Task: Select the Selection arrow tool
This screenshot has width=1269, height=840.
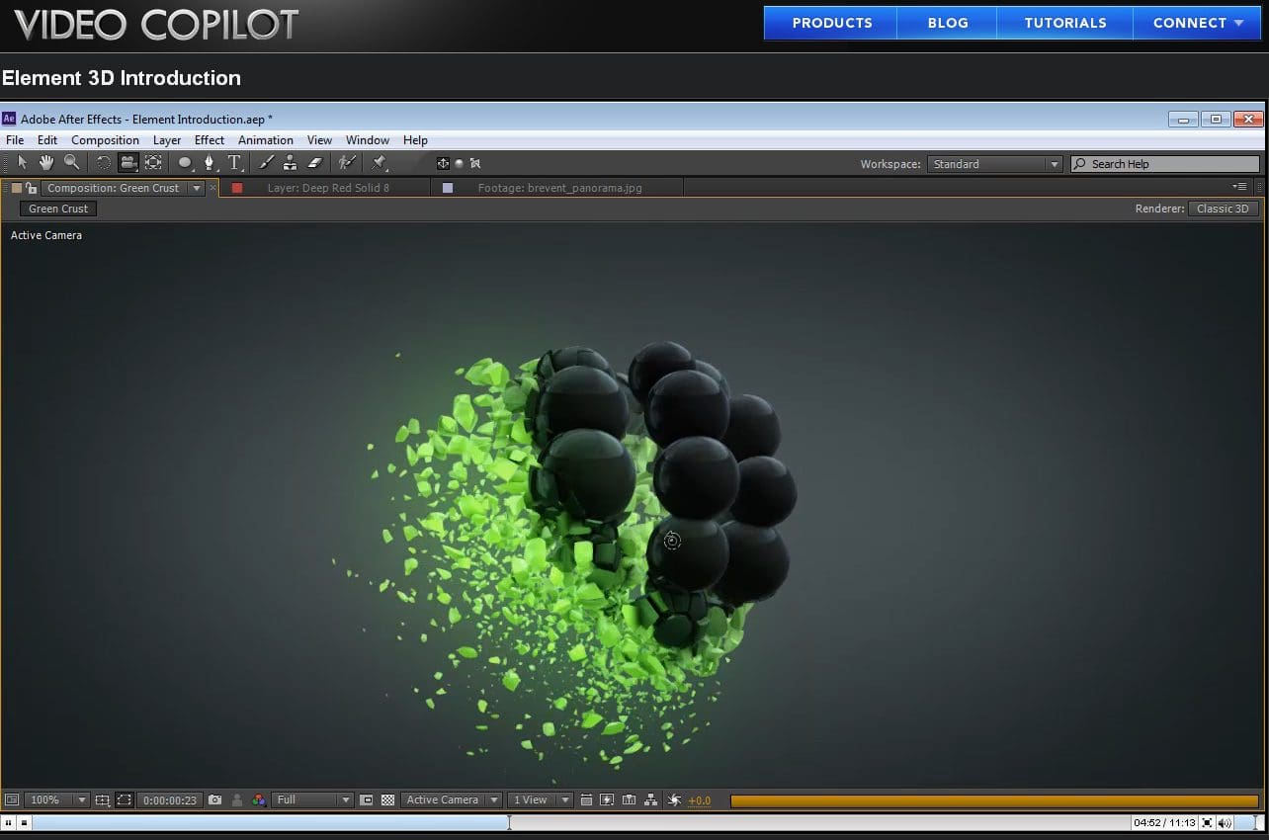Action: [22, 163]
